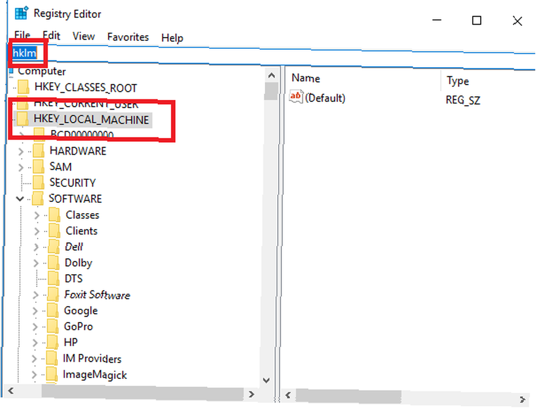Image resolution: width=537 pixels, height=408 pixels.
Task: Select the HKEY_CLASSES_ROOT key
Action: (85, 88)
